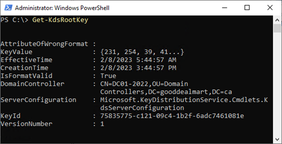Image resolution: width=282 pixels, height=144 pixels.
Task: Click the KeyValue byte array value
Action: pyautogui.click(x=142, y=52)
